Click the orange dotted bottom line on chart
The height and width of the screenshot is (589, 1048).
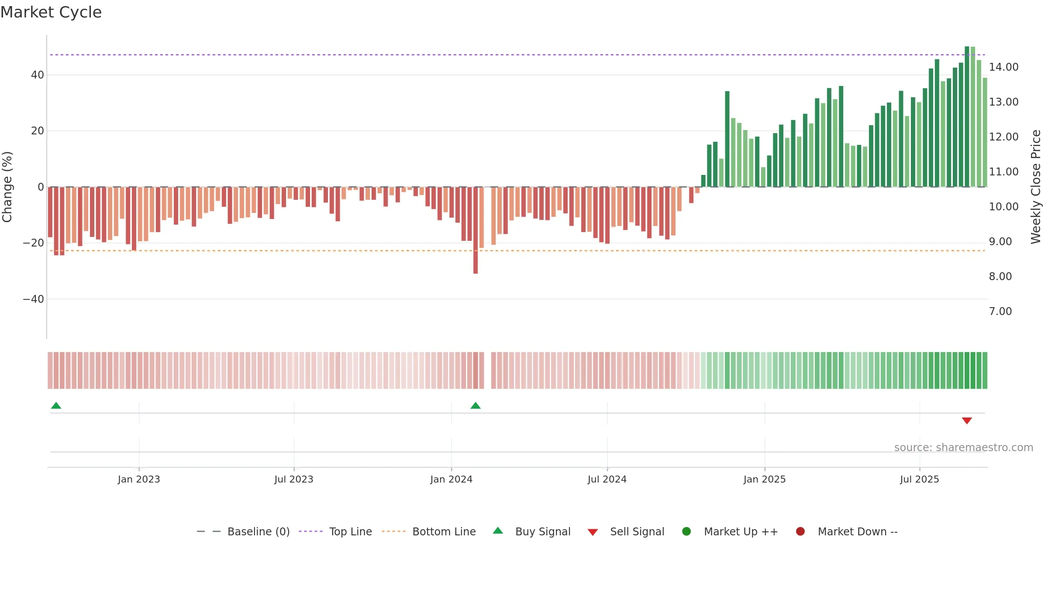[517, 250]
